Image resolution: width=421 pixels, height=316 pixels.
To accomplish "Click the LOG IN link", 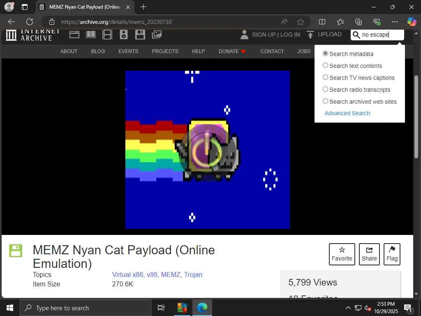I will (x=290, y=35).
